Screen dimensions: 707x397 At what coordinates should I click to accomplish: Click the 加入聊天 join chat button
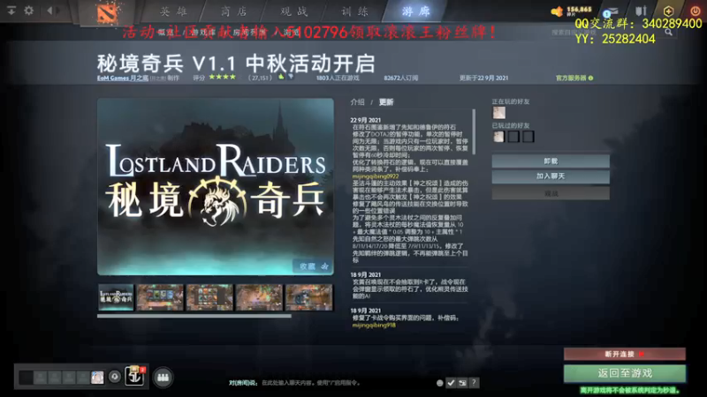(551, 176)
